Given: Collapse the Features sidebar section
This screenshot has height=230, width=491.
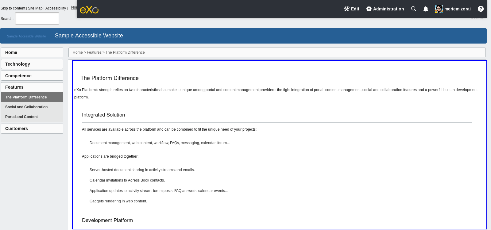Looking at the screenshot, I should [32, 87].
